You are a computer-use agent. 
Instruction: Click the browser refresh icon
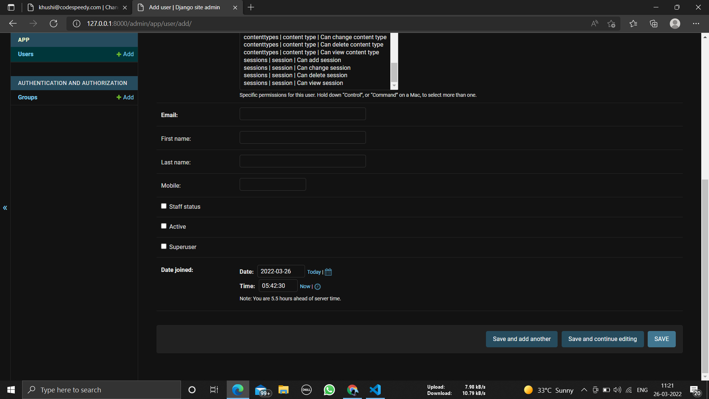click(54, 24)
